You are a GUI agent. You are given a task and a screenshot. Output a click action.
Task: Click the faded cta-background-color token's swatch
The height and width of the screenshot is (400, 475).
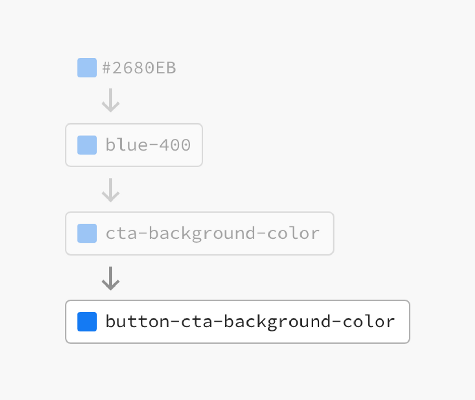click(87, 233)
